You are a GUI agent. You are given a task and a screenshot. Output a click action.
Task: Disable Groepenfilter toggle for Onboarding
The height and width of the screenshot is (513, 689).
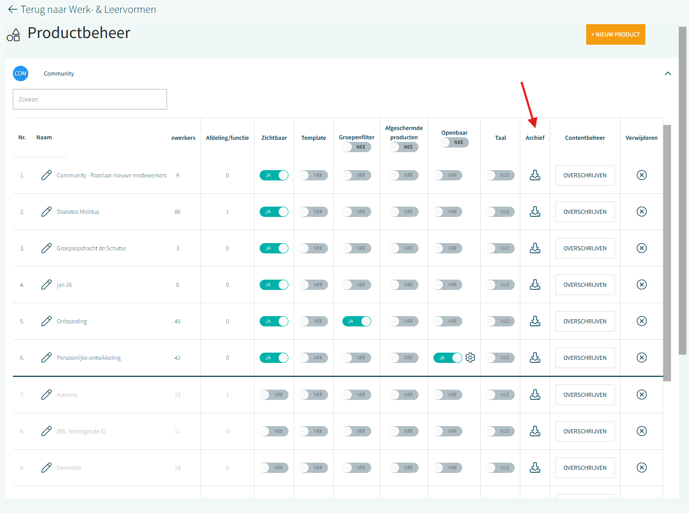[356, 321]
